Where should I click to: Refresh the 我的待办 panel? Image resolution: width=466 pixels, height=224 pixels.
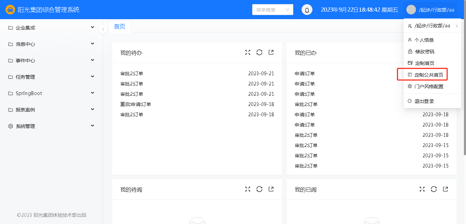pyautogui.click(x=259, y=52)
